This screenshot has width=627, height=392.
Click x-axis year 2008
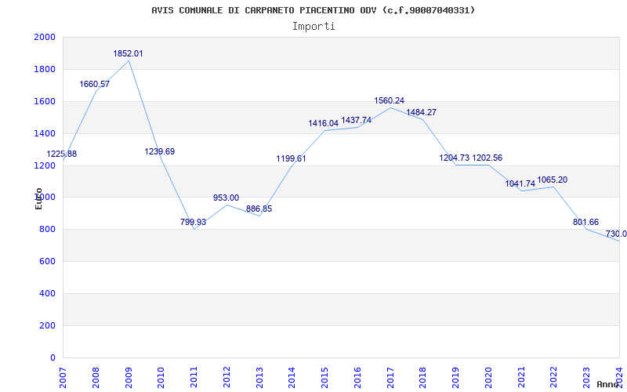click(x=96, y=377)
